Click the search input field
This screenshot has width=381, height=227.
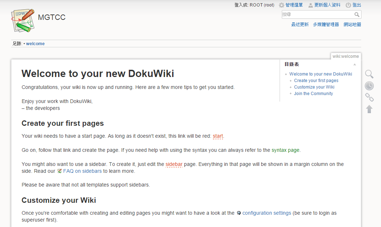pyautogui.click(x=317, y=14)
